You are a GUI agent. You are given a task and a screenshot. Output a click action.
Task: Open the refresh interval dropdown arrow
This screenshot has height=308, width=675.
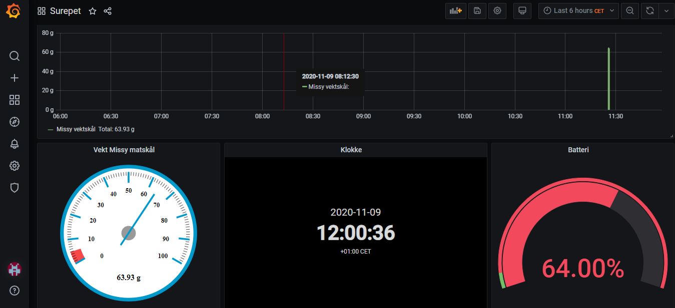(x=666, y=10)
